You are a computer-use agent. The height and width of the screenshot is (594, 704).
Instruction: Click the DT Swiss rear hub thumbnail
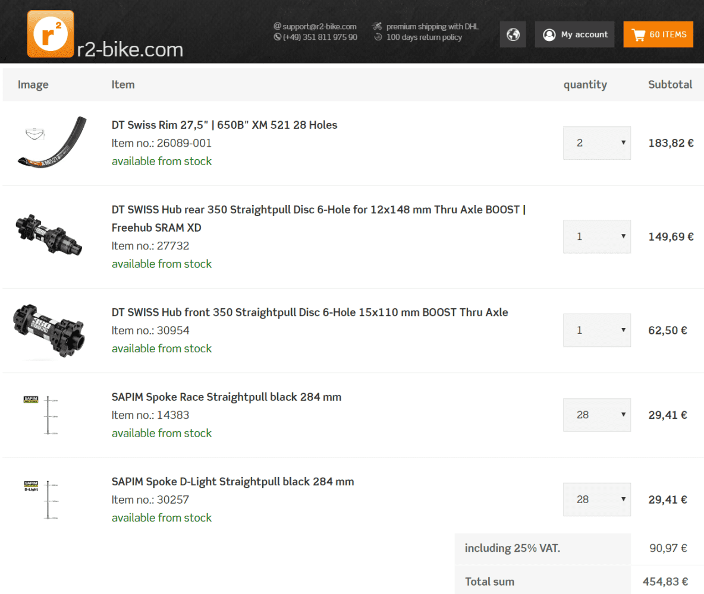[x=49, y=236]
